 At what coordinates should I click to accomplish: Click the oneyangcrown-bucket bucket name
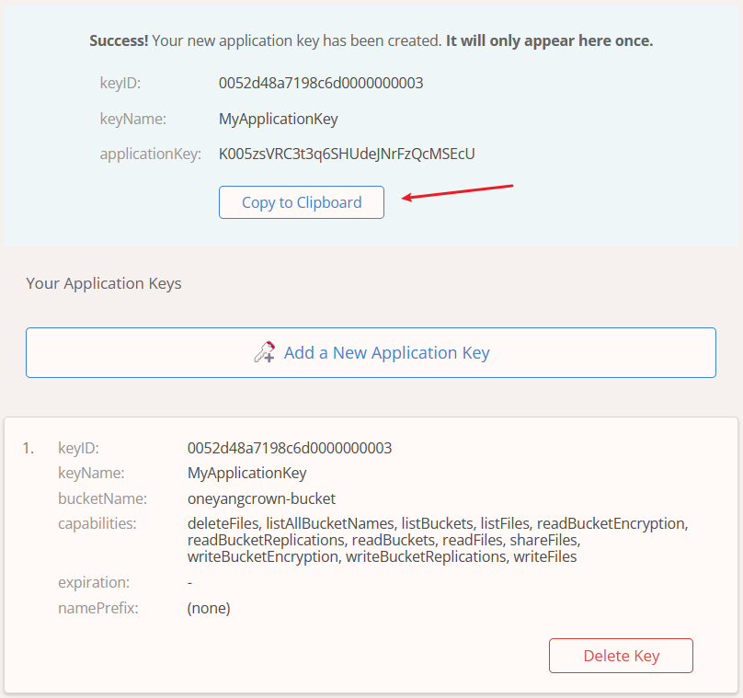pyautogui.click(x=262, y=498)
